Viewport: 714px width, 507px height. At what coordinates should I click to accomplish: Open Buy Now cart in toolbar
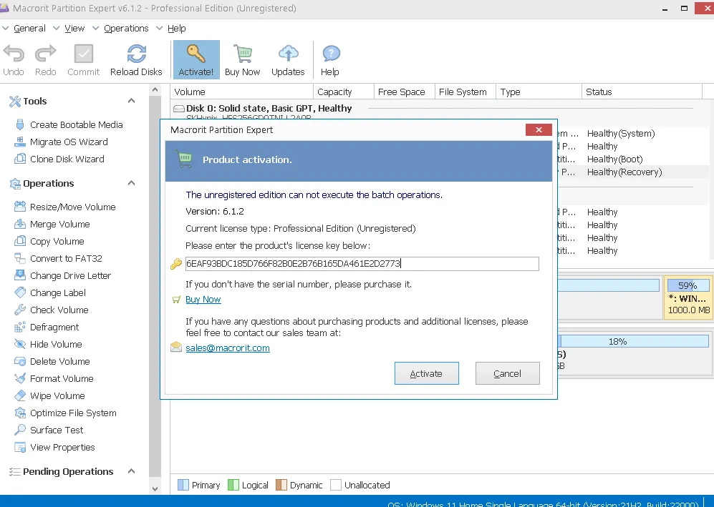(x=242, y=60)
